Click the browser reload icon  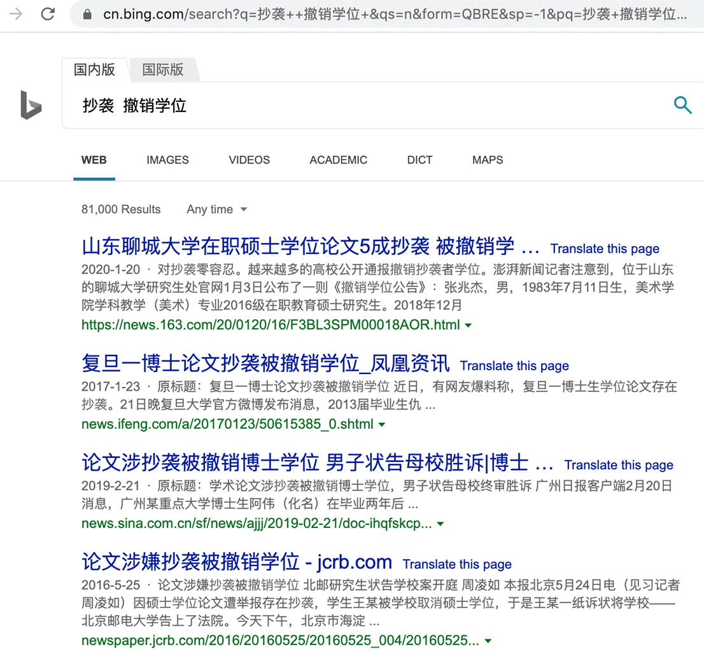tap(48, 14)
